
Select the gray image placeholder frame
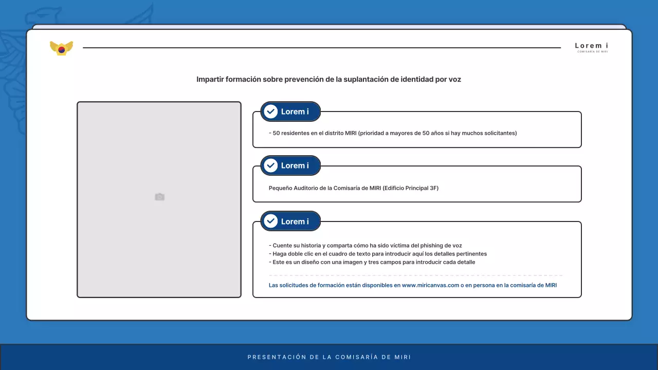pyautogui.click(x=159, y=199)
